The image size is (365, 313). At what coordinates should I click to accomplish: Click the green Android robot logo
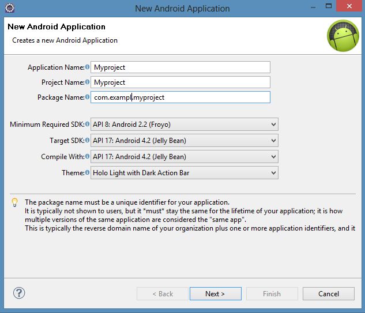pos(343,36)
